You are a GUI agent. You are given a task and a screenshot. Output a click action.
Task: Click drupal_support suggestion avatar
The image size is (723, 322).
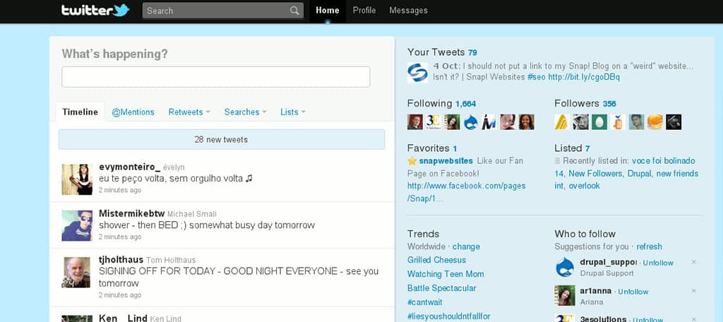pos(565,267)
